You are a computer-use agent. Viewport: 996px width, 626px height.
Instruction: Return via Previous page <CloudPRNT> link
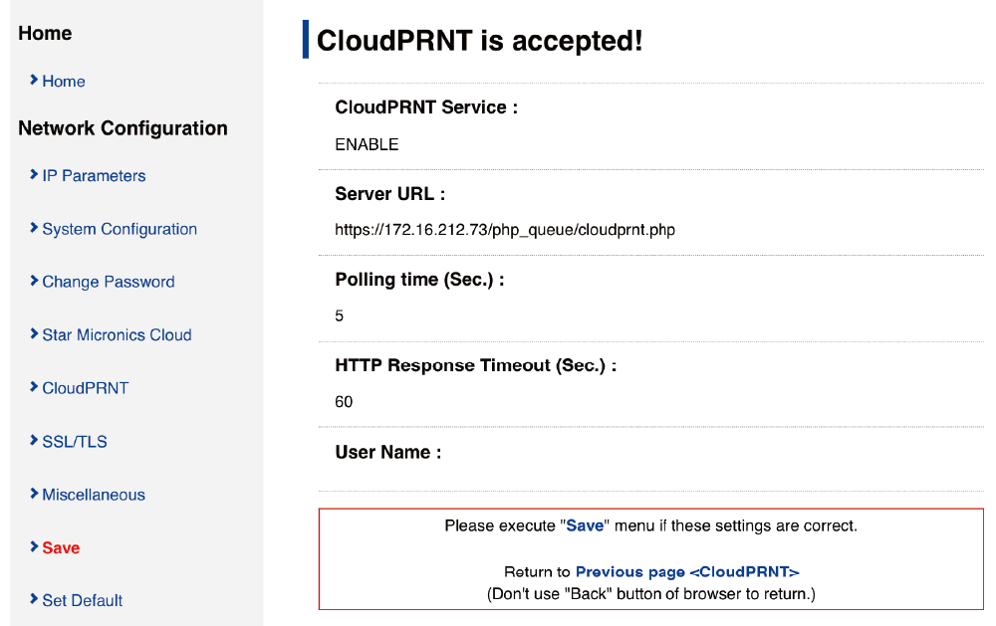coord(687,572)
